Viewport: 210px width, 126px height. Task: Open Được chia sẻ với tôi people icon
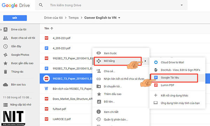point(6,38)
